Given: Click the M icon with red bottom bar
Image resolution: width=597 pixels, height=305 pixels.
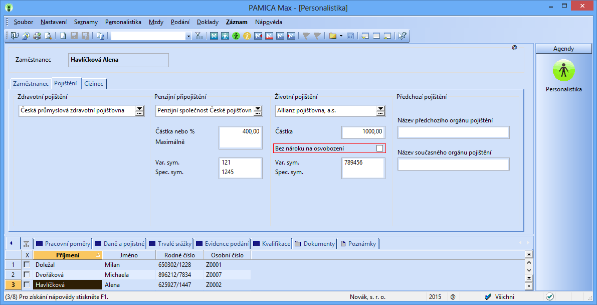Looking at the screenshot, I should coord(270,36).
